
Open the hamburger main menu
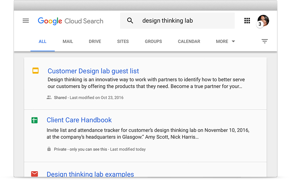26,21
